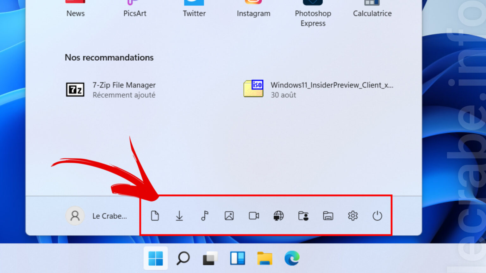Open PicsArt from the pinned apps
486x273 pixels.
pyautogui.click(x=135, y=8)
